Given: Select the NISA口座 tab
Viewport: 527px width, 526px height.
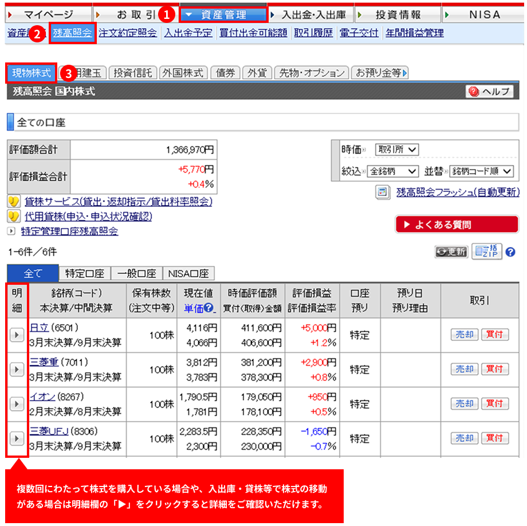Looking at the screenshot, I should [188, 274].
